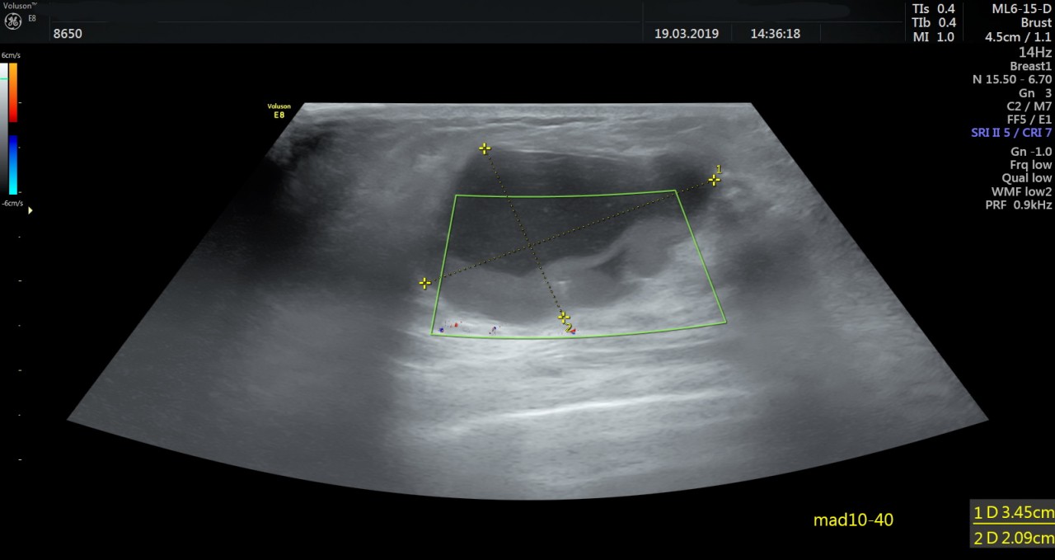Click the exam date 19.03.2019
Screen dimensions: 1055x560
[687, 34]
